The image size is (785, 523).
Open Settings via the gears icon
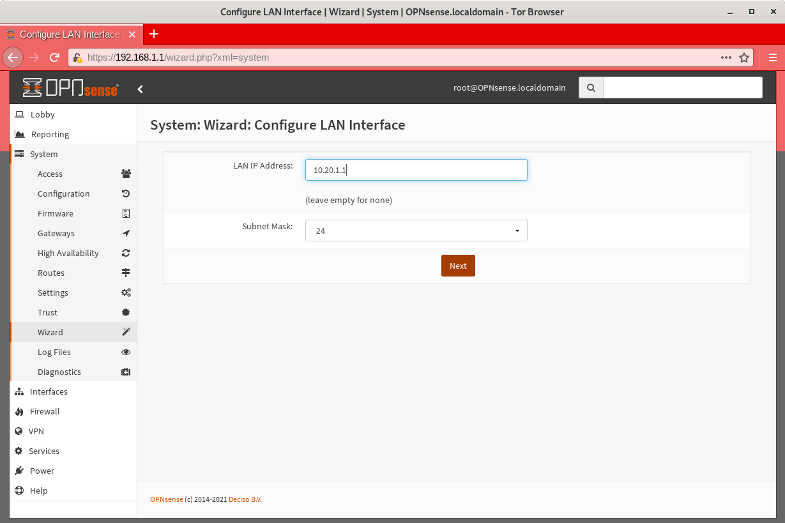pos(126,292)
